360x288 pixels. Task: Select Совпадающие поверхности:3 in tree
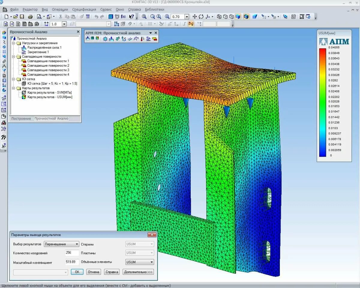coord(48,70)
